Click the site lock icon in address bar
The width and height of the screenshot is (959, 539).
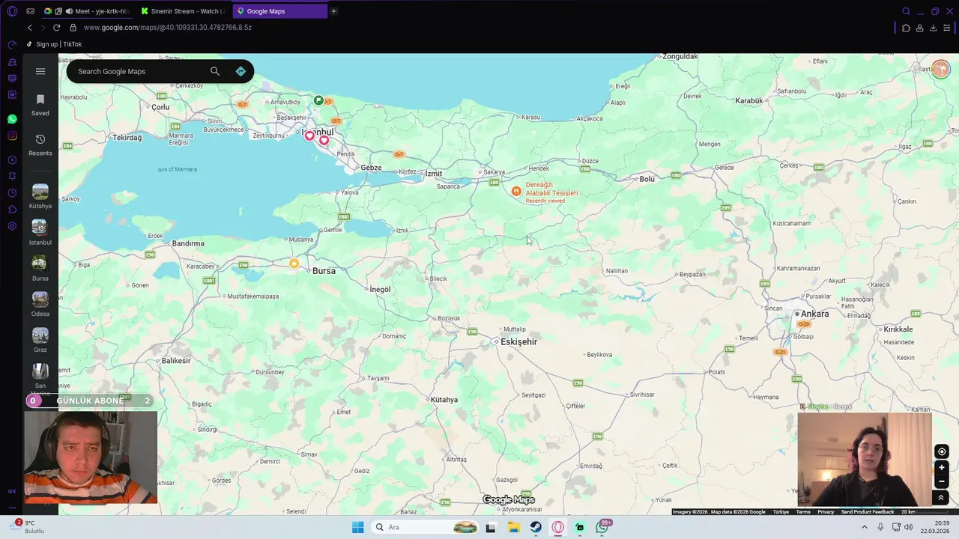point(73,28)
